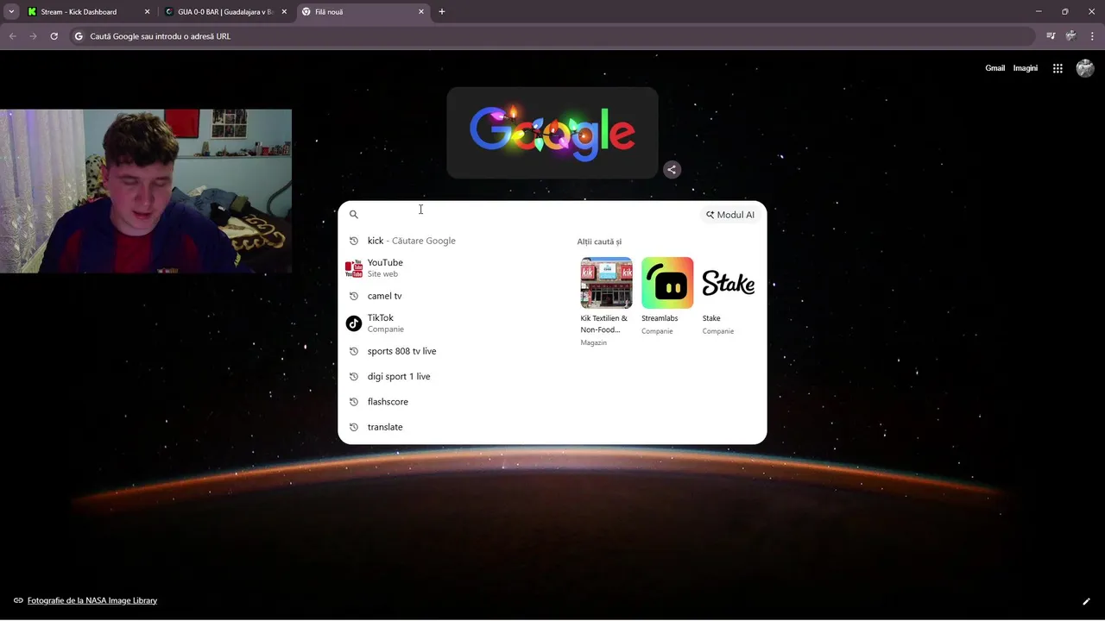Open the Gmail link
The image size is (1105, 621).
(x=995, y=68)
